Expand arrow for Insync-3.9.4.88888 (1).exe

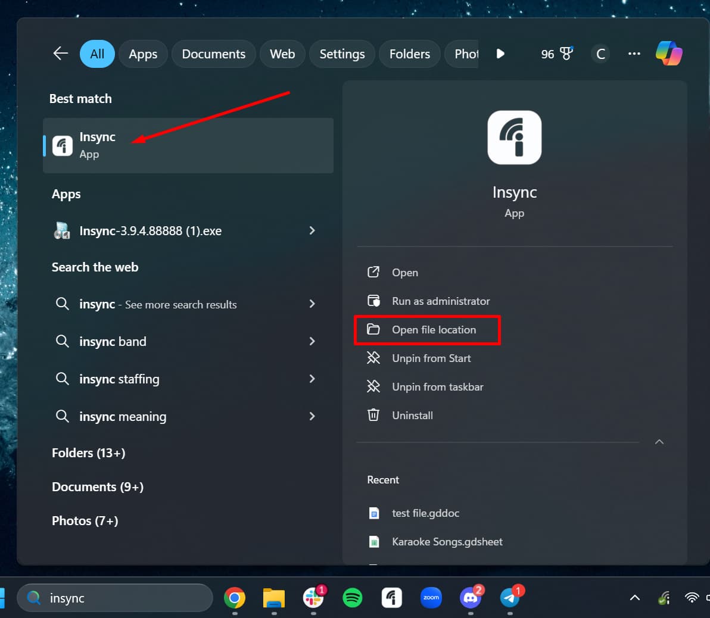(312, 230)
